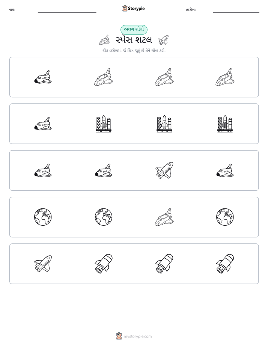Select the last Earth globe in row four

[225, 217]
